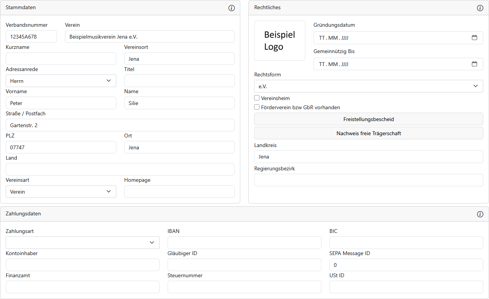The width and height of the screenshot is (489, 299).
Task: Focus the IBAN input field
Action: coord(244,243)
